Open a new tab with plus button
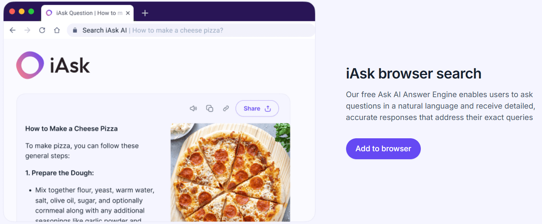The width and height of the screenshot is (542, 224). pos(144,13)
